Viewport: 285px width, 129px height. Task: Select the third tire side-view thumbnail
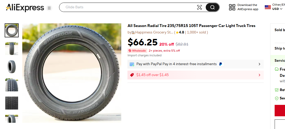pyautogui.click(x=12, y=67)
